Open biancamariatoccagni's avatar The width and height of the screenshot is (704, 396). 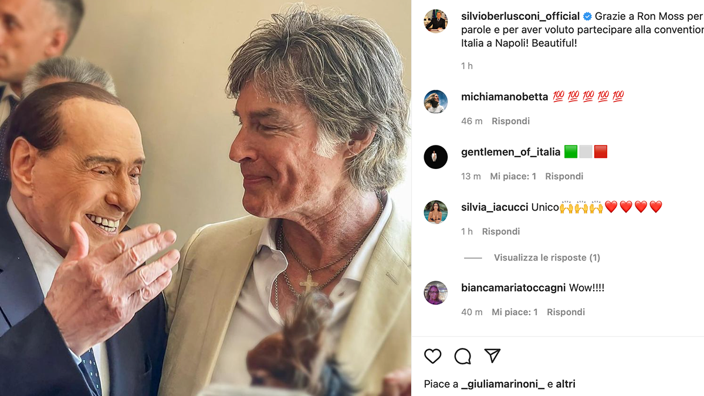click(436, 293)
